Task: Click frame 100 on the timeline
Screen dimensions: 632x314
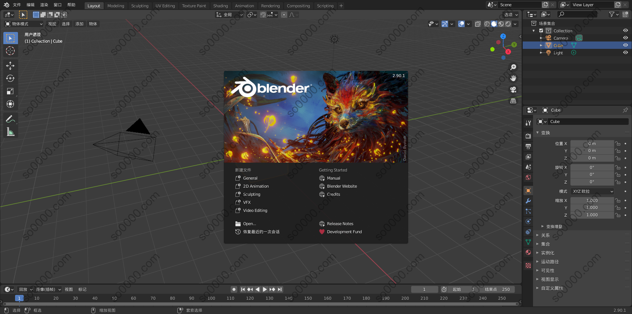Action: click(211, 298)
